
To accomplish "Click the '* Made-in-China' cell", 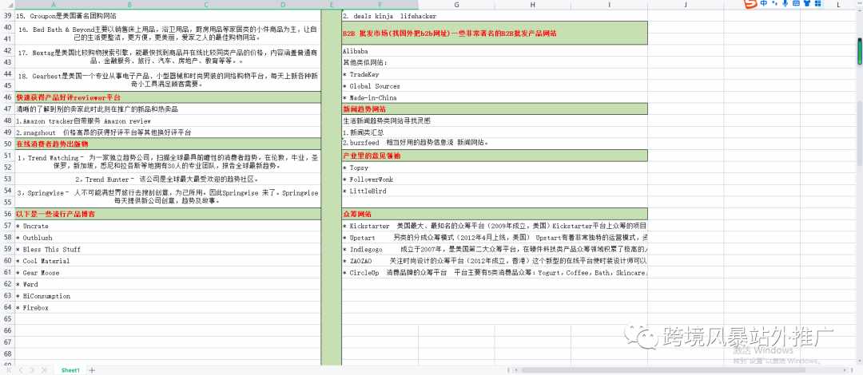I will 495,97.
